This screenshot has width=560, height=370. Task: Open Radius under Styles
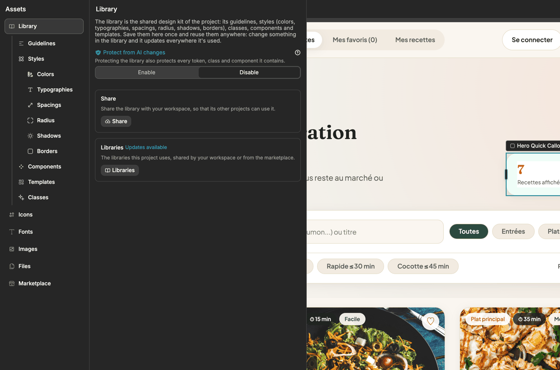click(46, 120)
